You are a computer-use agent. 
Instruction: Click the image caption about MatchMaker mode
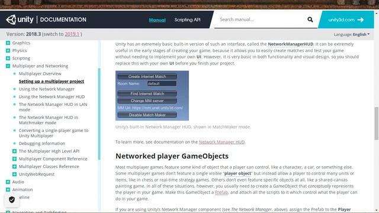pyautogui.click(x=183, y=127)
